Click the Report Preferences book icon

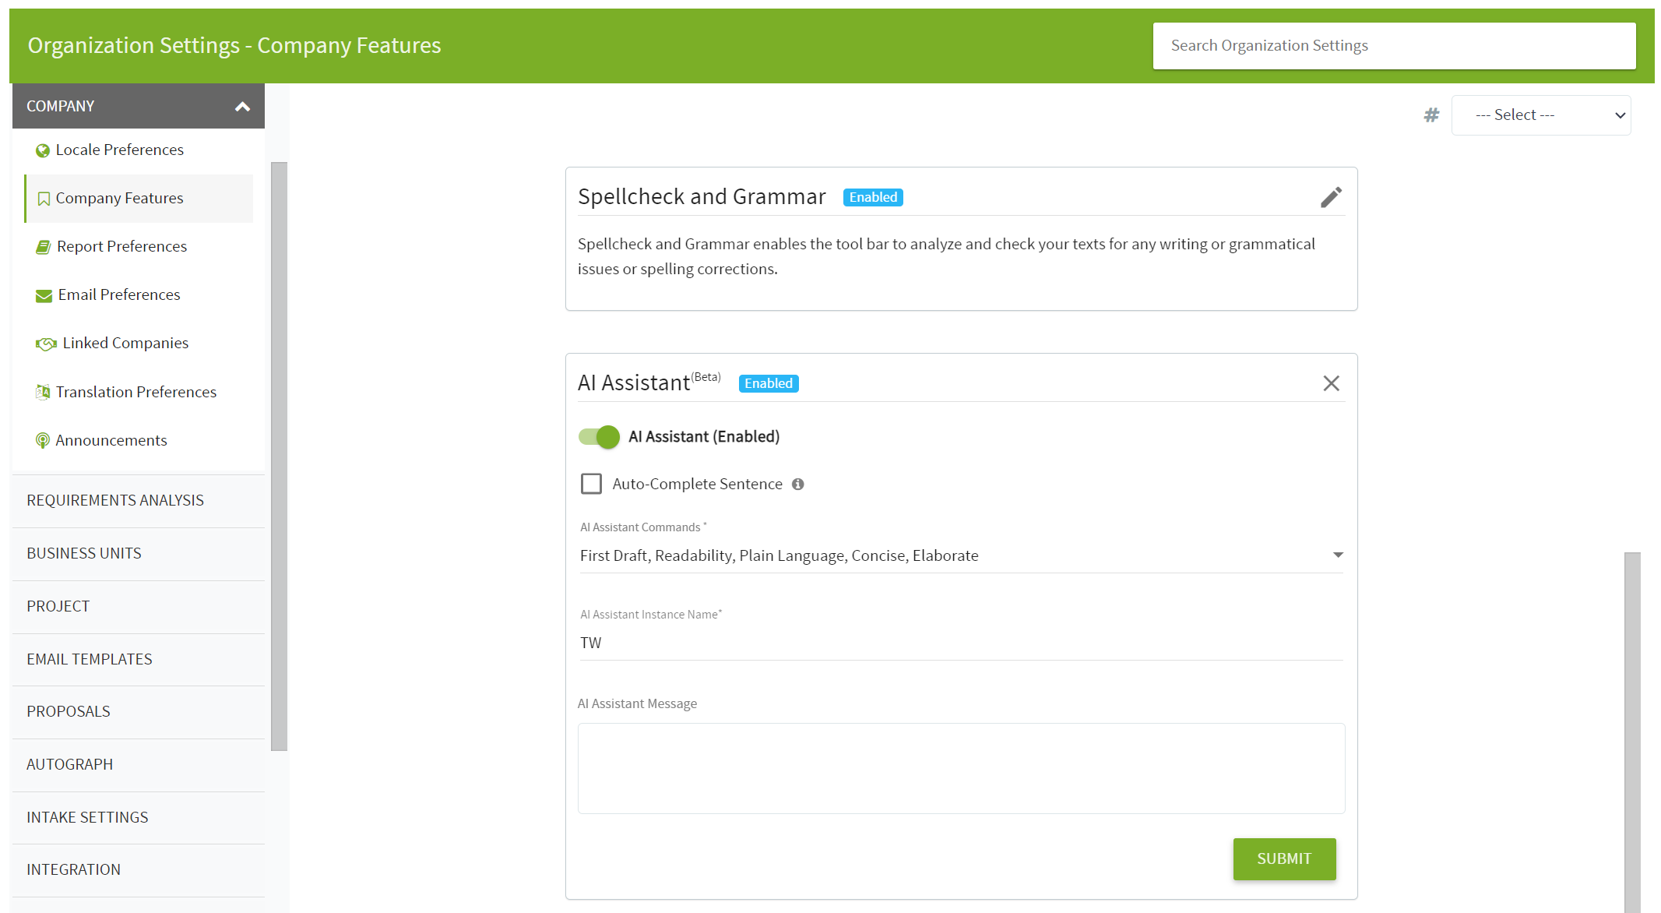[x=43, y=246]
